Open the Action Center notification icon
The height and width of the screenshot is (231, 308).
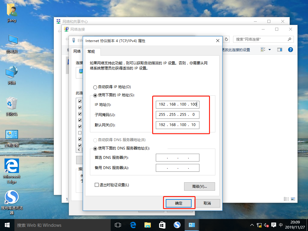(x=274, y=225)
